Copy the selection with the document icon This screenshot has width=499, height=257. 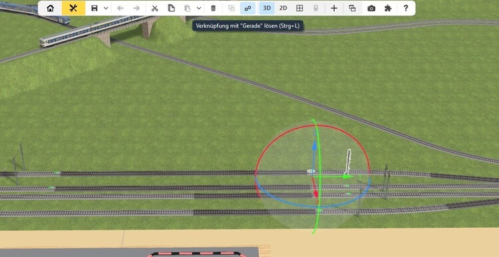[171, 8]
